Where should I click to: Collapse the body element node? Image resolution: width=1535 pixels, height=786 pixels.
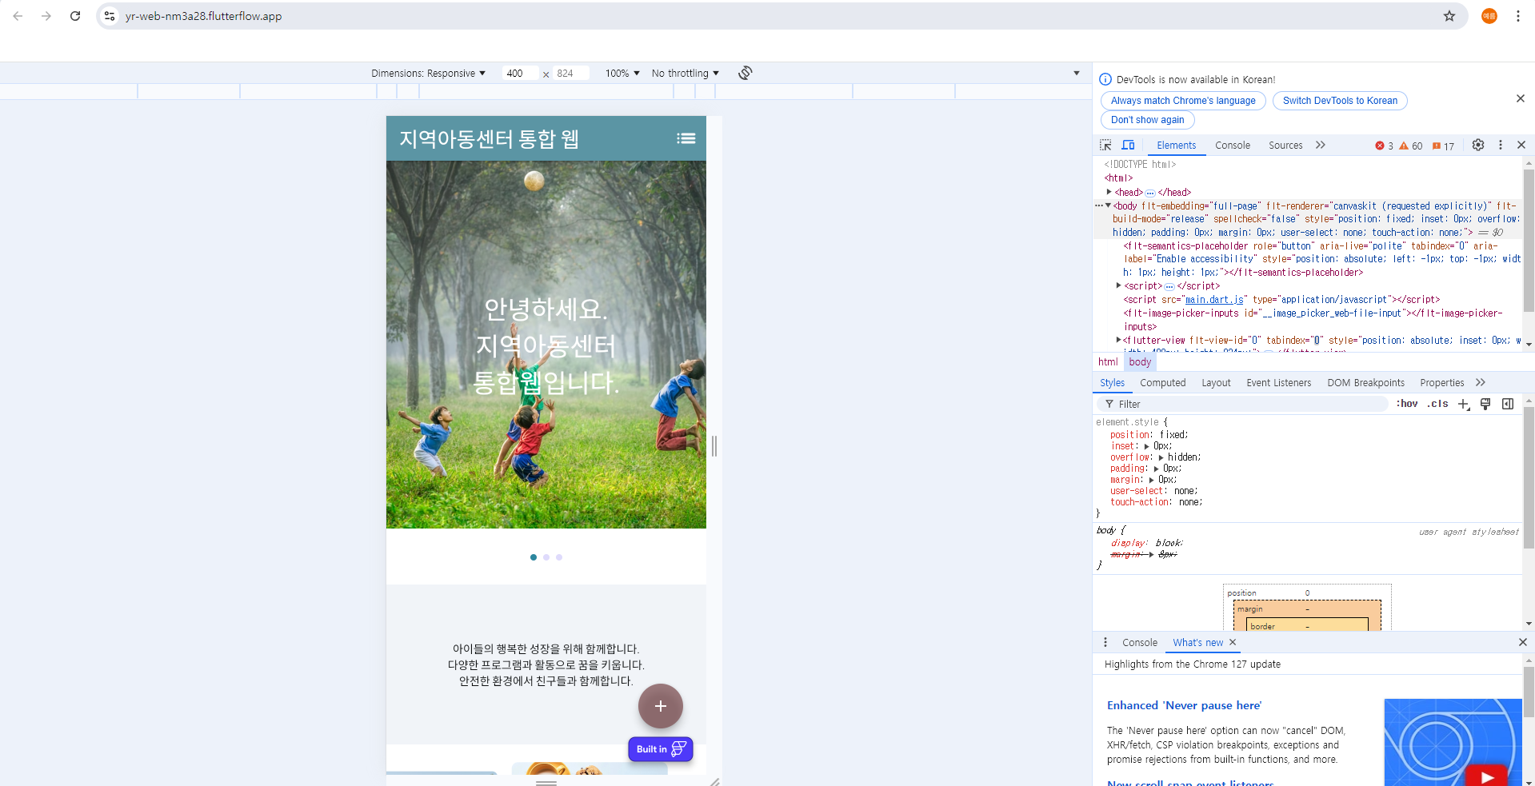[x=1108, y=205]
